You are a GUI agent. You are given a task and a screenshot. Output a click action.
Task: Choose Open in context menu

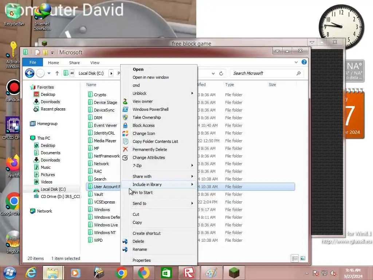point(138,69)
